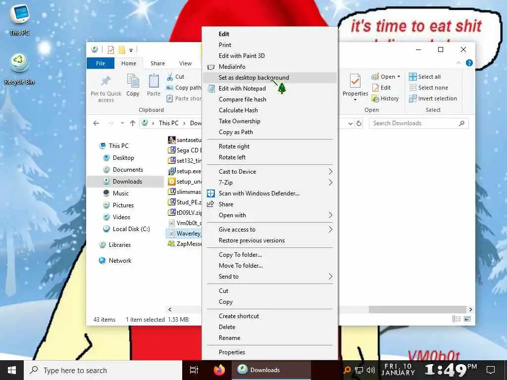The image size is (507, 380).
Task: Choose Set as desktop background
Action: coord(270,78)
